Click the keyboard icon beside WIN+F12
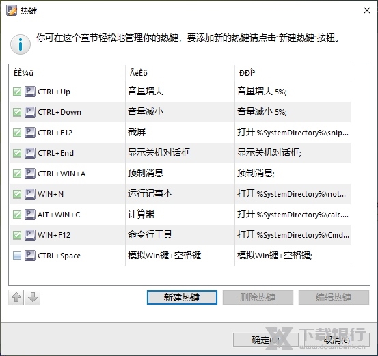Image resolution: width=378 pixels, height=356 pixels. (x=30, y=235)
